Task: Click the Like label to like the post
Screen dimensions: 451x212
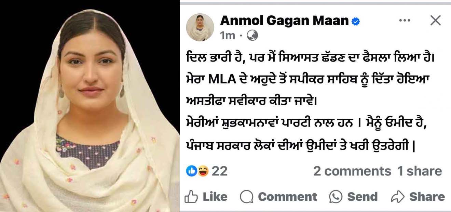Action: point(215,197)
